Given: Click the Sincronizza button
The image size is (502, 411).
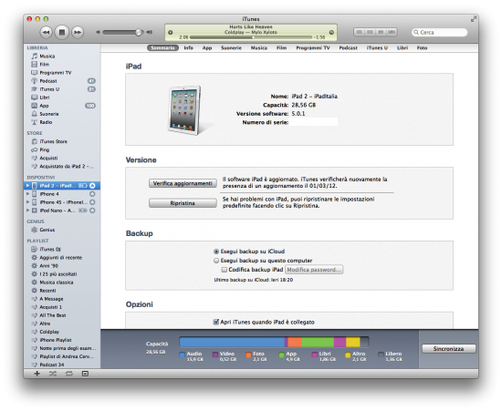Looking at the screenshot, I should (x=448, y=349).
